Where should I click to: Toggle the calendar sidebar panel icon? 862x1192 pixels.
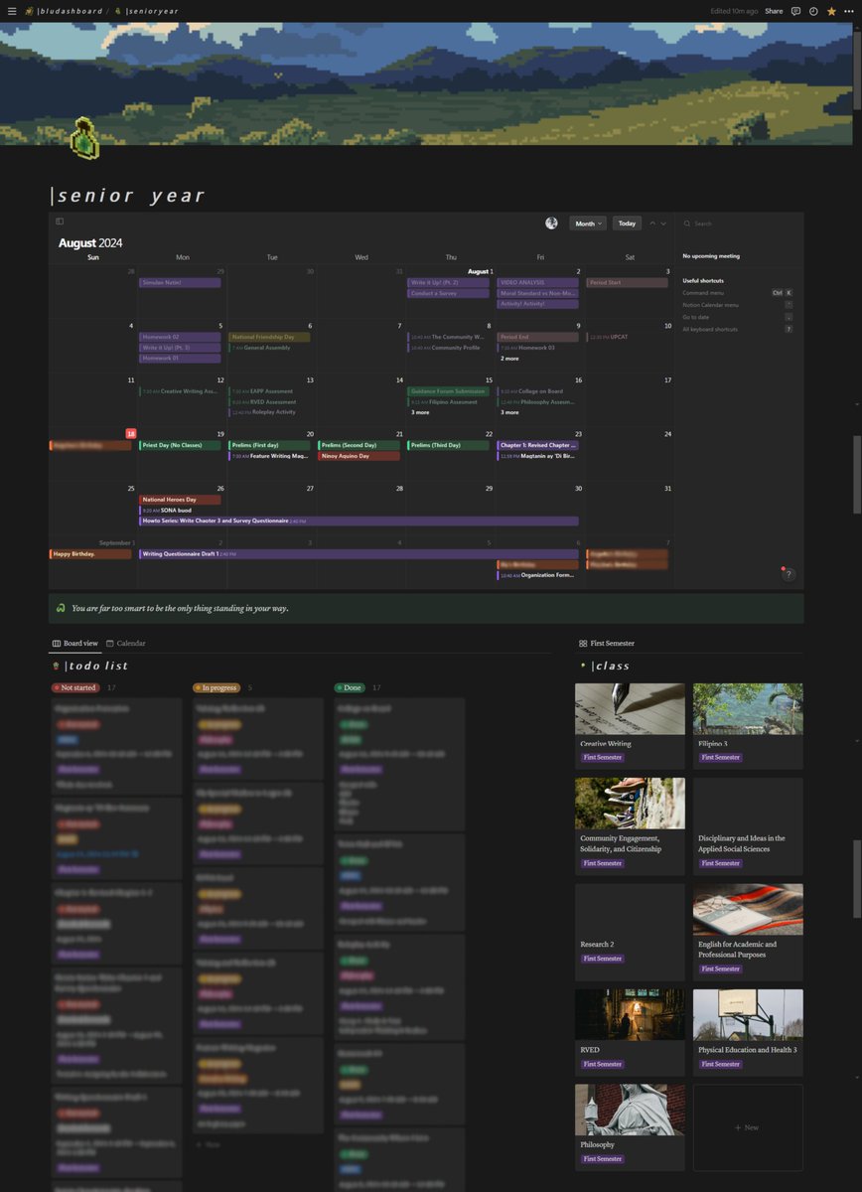pyautogui.click(x=60, y=222)
